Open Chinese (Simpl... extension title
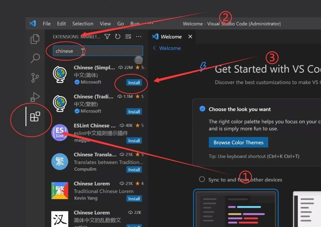The width and height of the screenshot is (321, 227). coord(94,68)
